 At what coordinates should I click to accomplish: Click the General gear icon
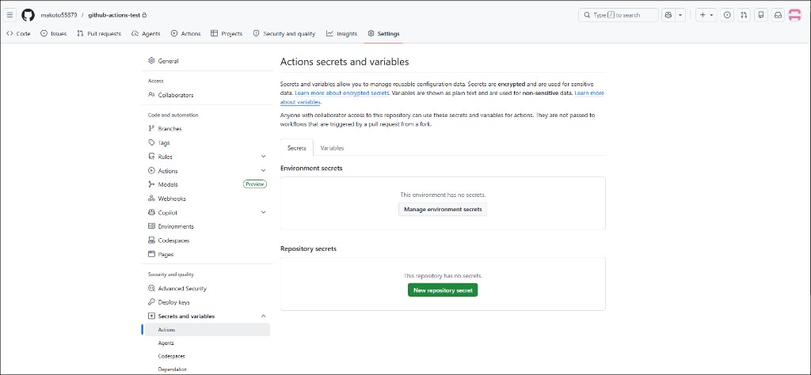(151, 61)
